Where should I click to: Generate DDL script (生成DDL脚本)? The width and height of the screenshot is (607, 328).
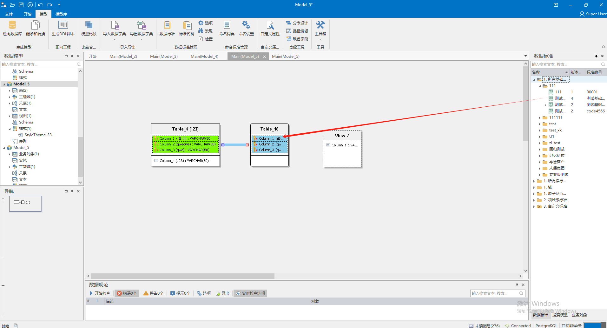(x=63, y=28)
